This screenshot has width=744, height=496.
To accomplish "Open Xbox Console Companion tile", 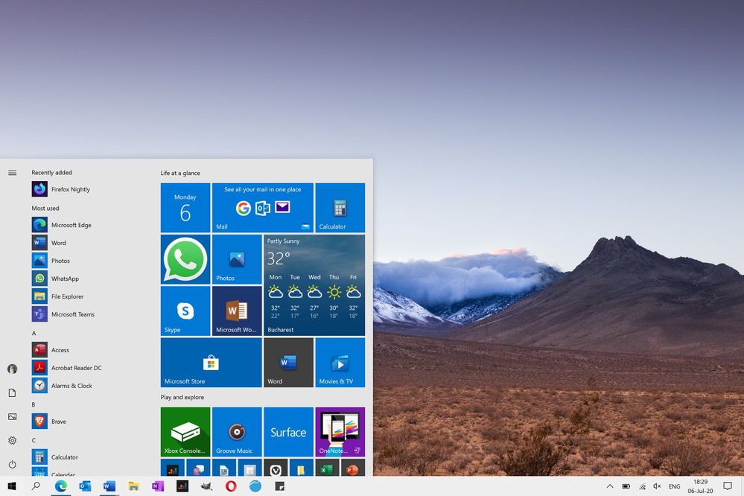I will 185,432.
